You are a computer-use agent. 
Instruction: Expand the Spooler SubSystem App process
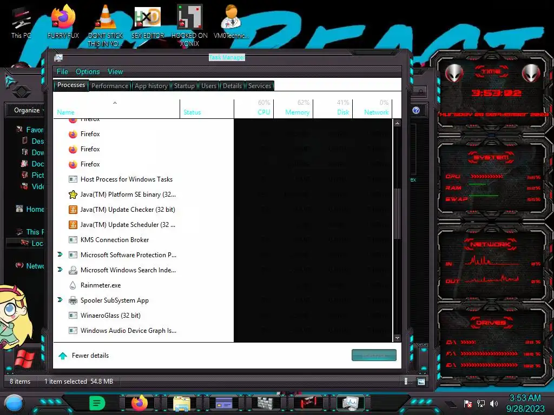click(x=60, y=300)
